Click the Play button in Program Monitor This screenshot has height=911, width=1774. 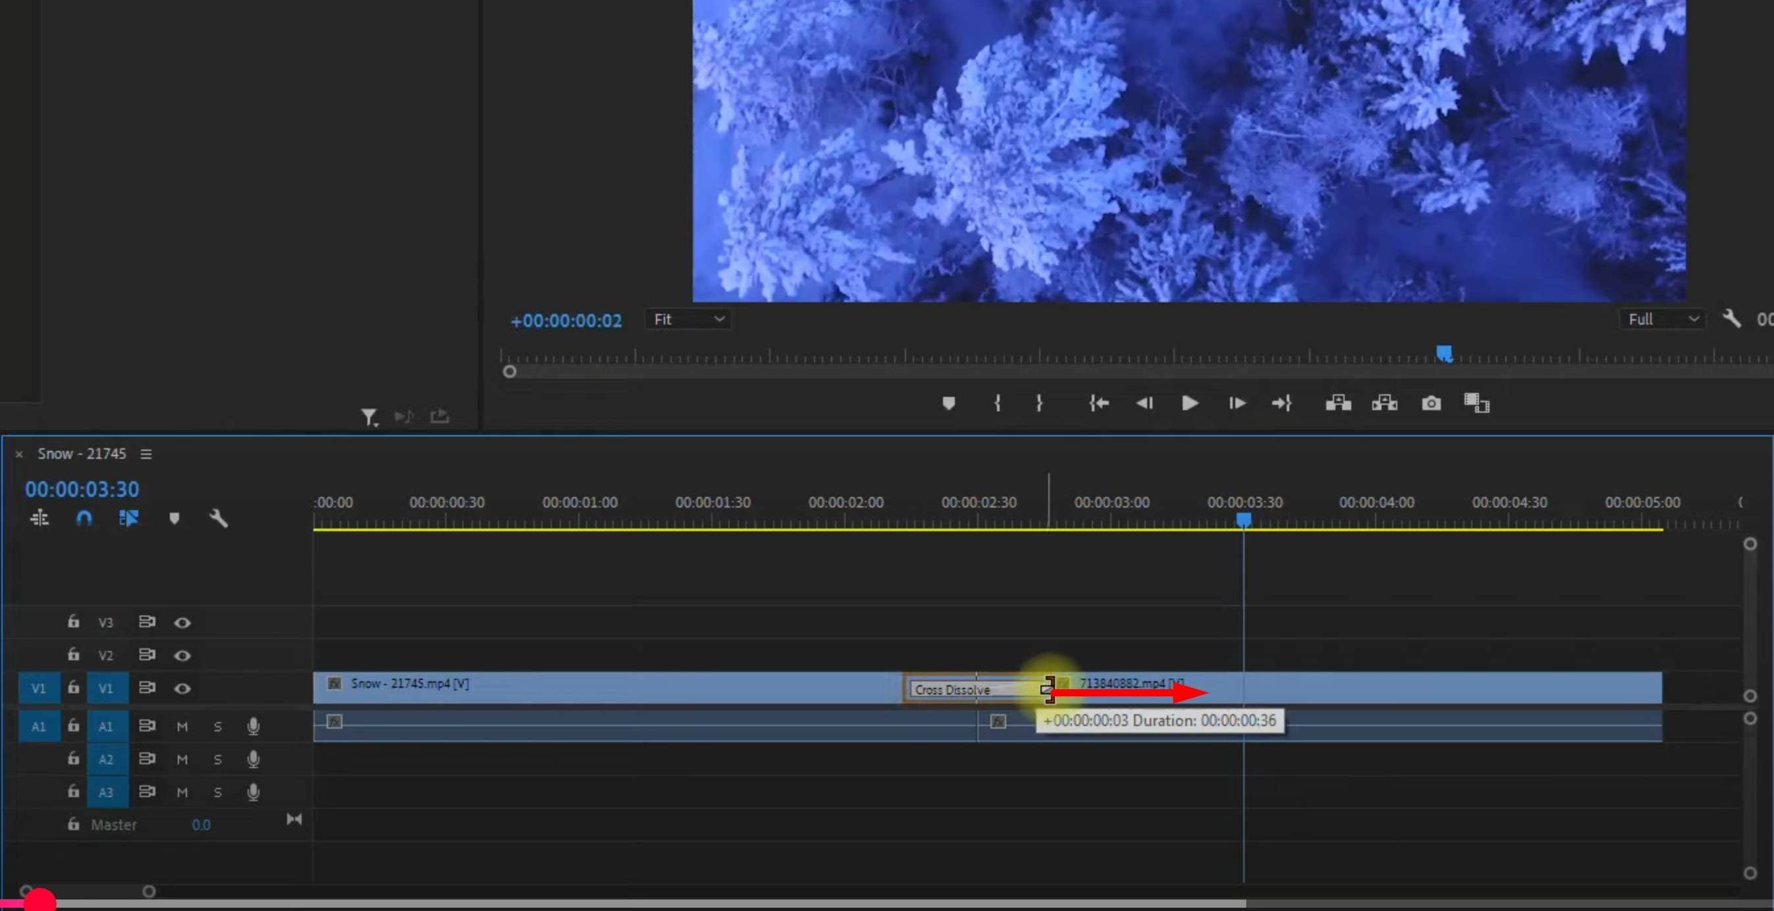tap(1189, 403)
